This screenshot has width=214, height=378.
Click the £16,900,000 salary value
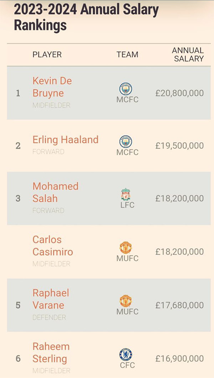(179, 358)
